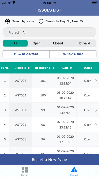Viewport: 99px width, 177px height.
Task: Click the Sr. No. column header
Action: [x=5, y=68]
